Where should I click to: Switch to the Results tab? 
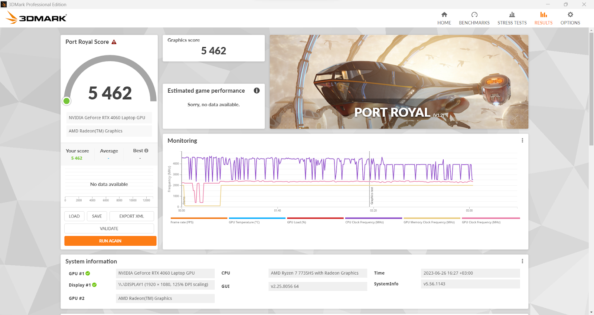click(544, 18)
